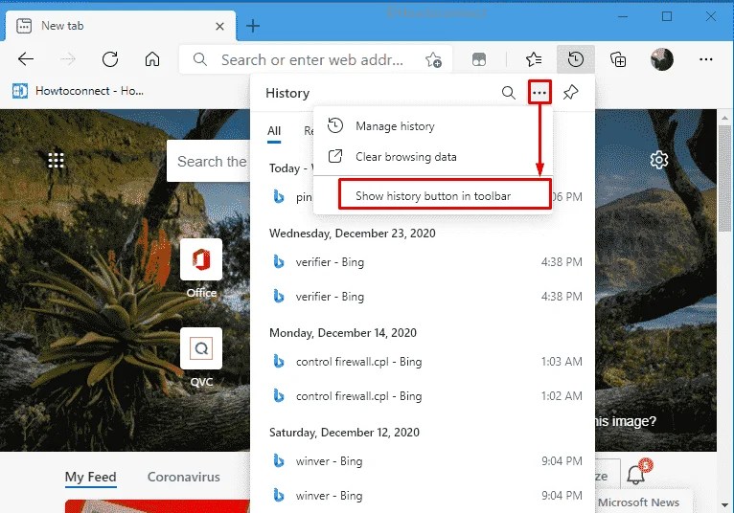
Task: Select Manage history menu item
Action: [x=433, y=126]
